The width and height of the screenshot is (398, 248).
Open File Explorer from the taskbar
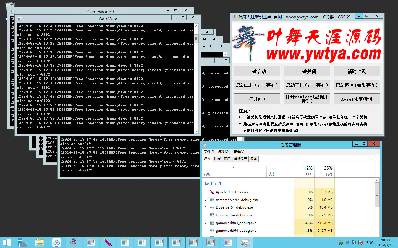click(x=40, y=242)
